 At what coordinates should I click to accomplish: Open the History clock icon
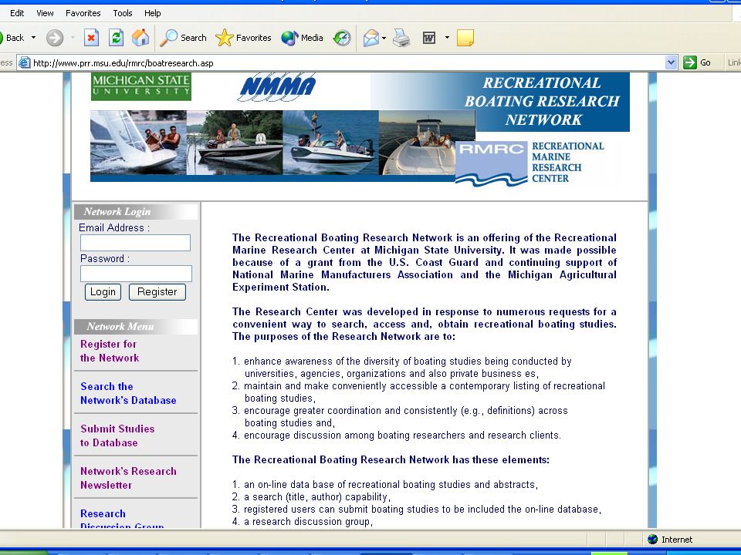click(x=342, y=38)
